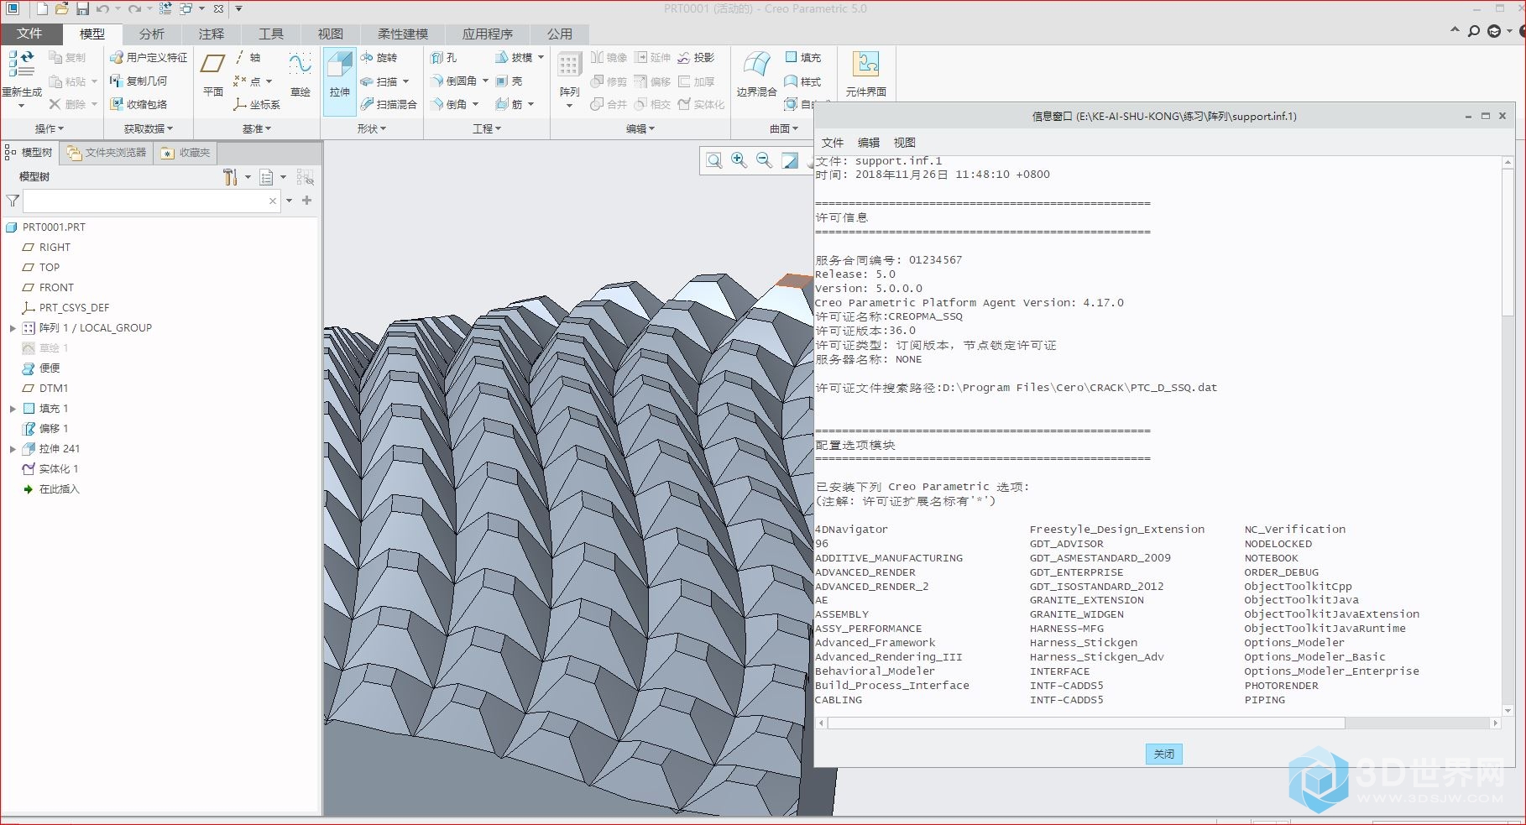
Task: Open the 工程 group dropdown
Action: 487,128
